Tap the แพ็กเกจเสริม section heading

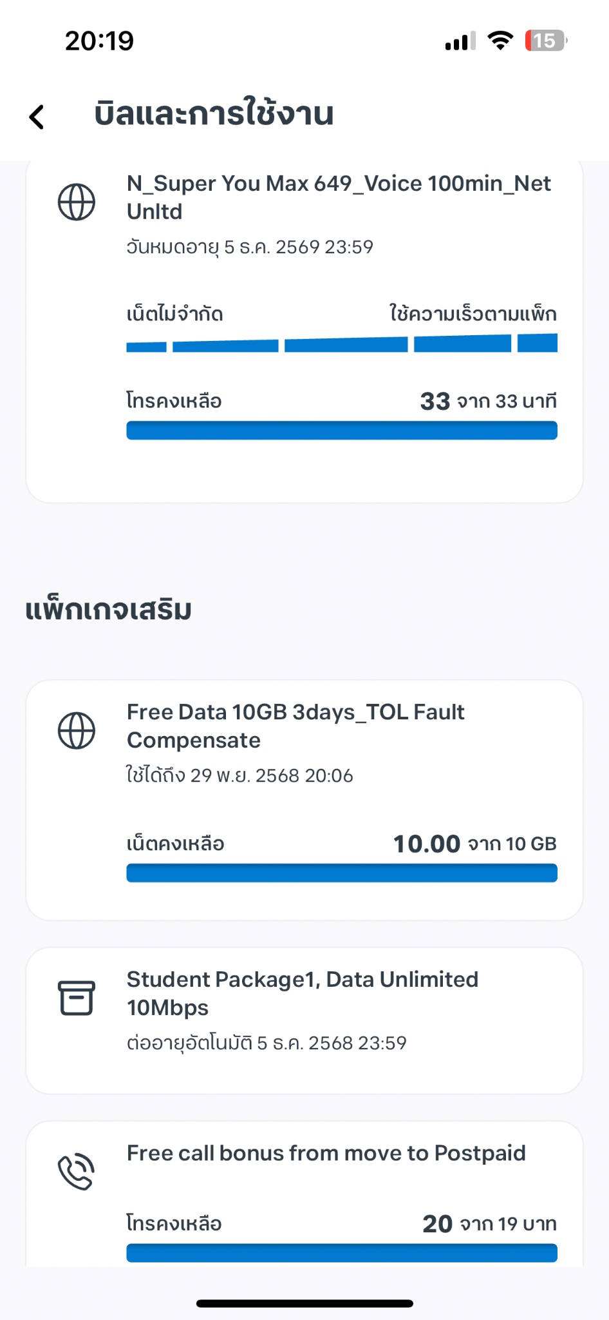click(109, 610)
